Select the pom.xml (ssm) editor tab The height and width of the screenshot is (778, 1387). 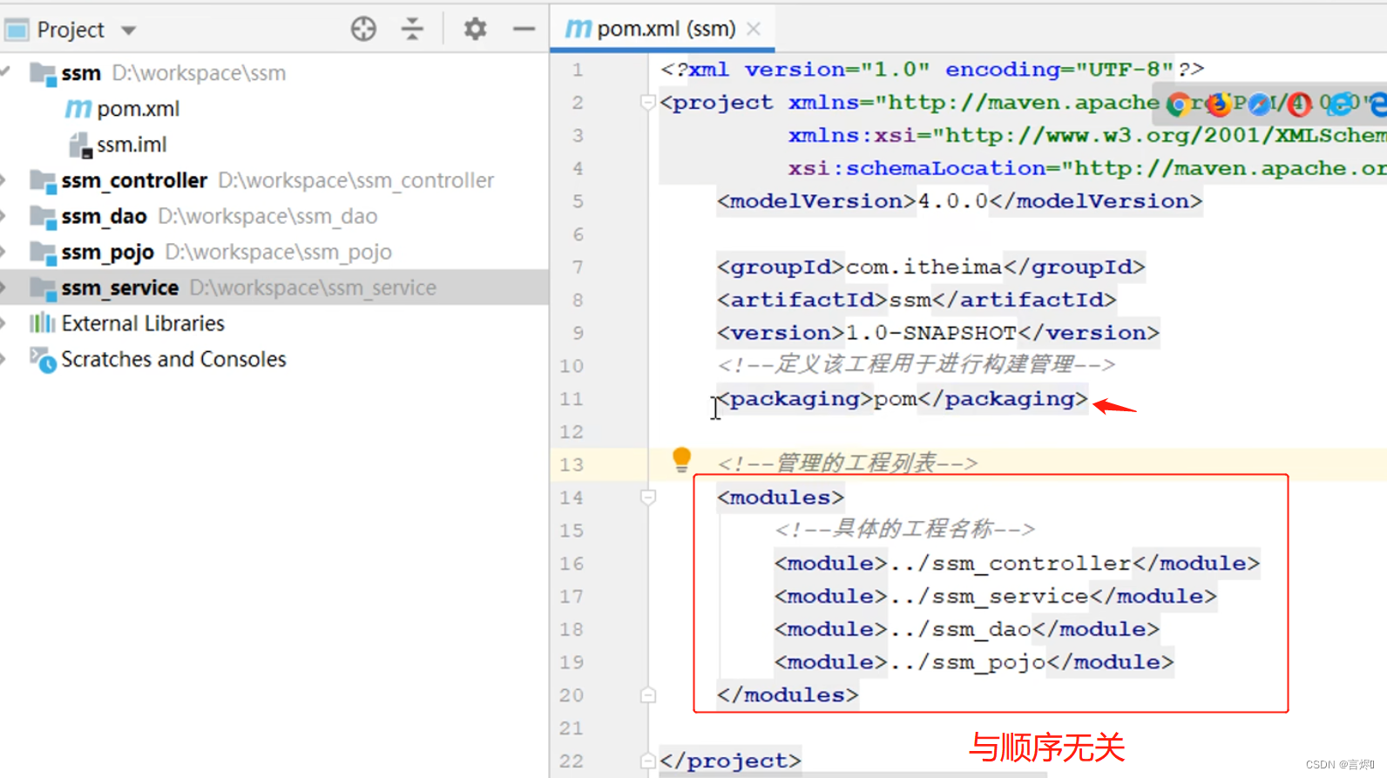[662, 29]
